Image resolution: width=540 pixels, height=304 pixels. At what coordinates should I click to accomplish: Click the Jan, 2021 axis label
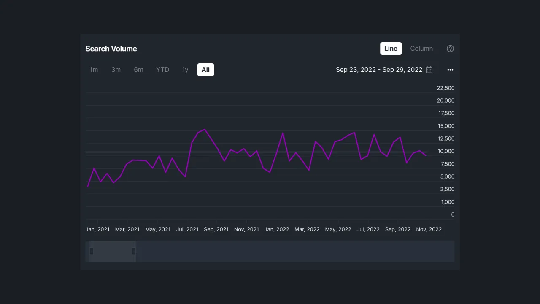(97, 229)
